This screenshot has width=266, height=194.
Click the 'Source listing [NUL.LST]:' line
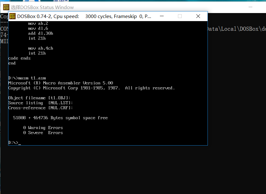tap(40, 103)
